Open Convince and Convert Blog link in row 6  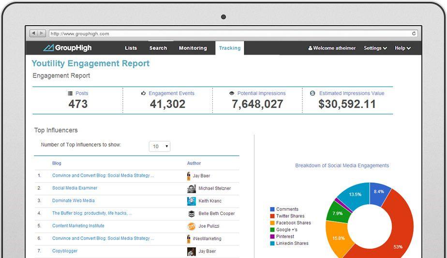pyautogui.click(x=103, y=238)
